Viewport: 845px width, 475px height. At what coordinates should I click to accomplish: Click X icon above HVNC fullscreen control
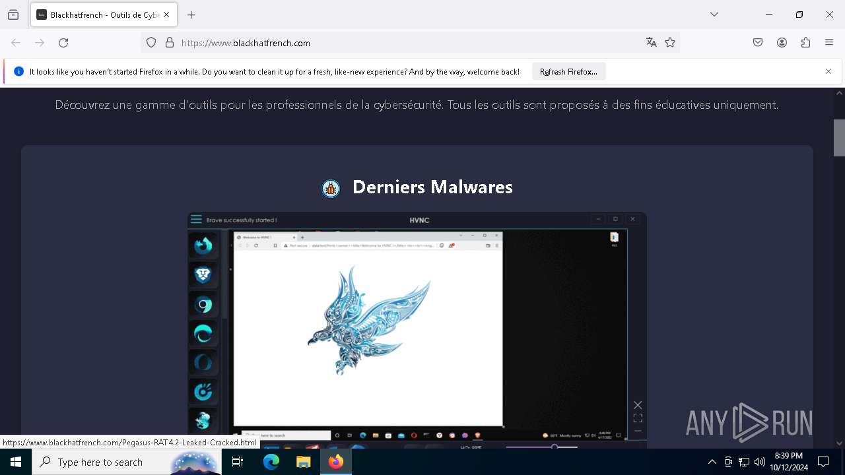[x=638, y=405]
